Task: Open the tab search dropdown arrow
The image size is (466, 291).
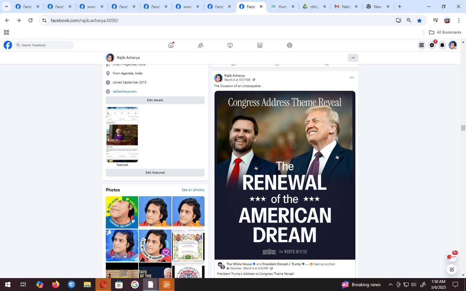Action: pyautogui.click(x=6, y=6)
